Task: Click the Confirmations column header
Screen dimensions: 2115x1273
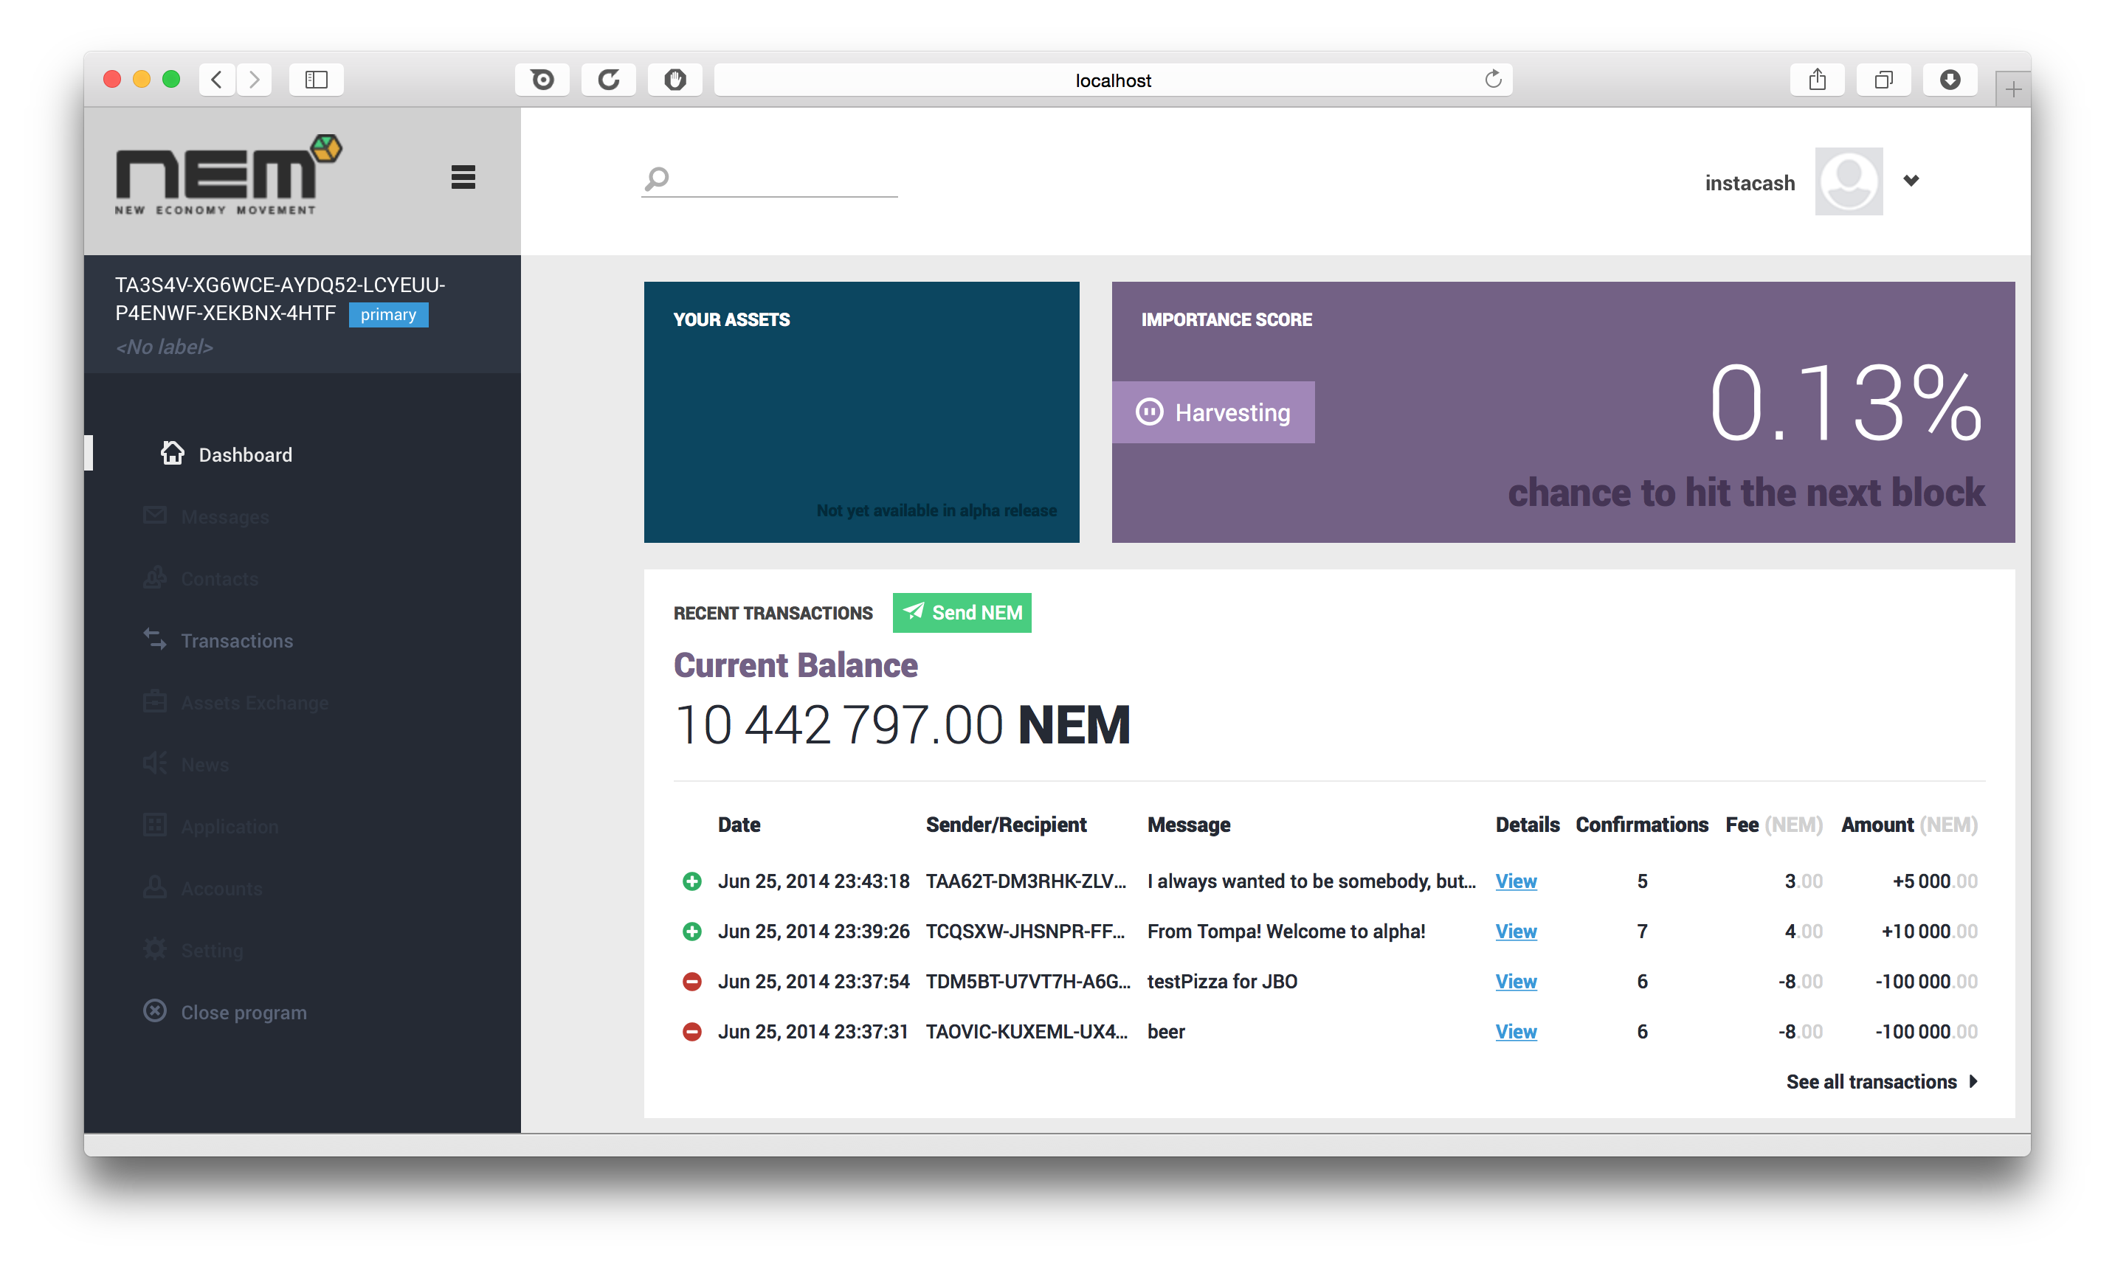Action: click(x=1641, y=825)
